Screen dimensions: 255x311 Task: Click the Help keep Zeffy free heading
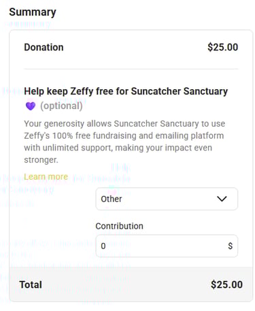[126, 91]
